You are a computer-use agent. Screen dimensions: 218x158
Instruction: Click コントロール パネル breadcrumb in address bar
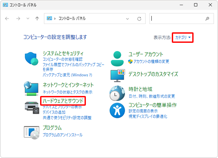coord(72,18)
